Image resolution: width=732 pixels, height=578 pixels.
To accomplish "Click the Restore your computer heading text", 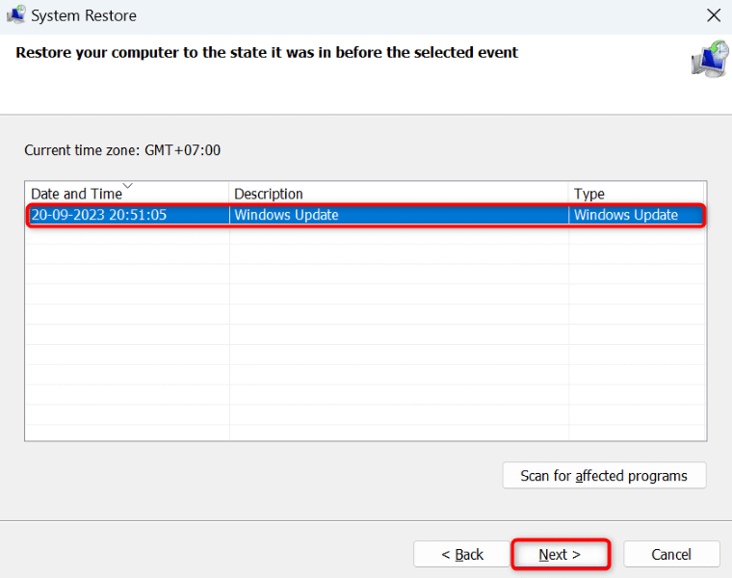I will [x=267, y=52].
